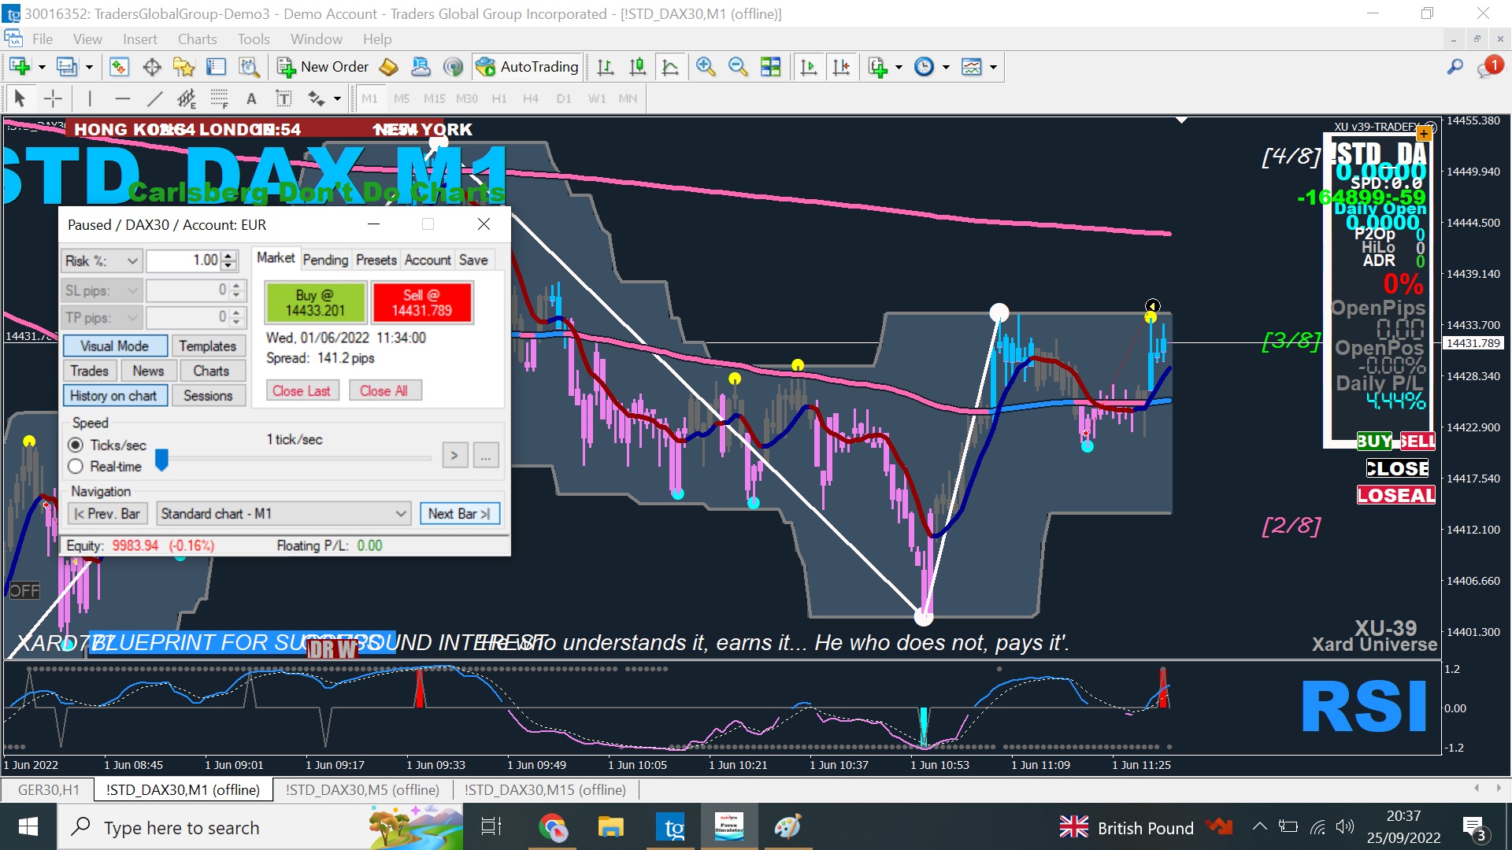The height and width of the screenshot is (850, 1512).
Task: Open the New Order dialog
Action: [x=323, y=67]
